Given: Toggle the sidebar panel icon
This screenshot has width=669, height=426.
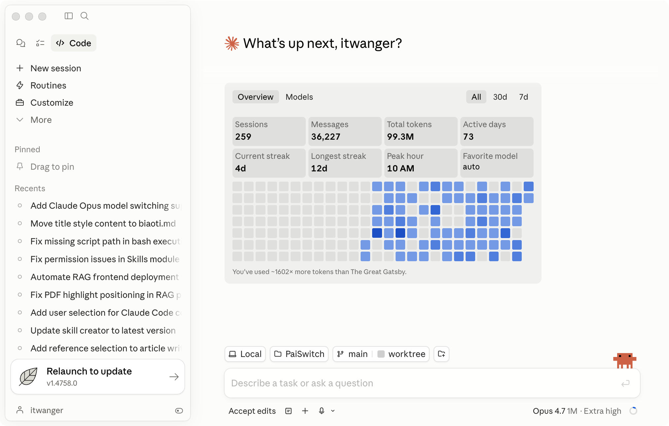Looking at the screenshot, I should pos(69,16).
